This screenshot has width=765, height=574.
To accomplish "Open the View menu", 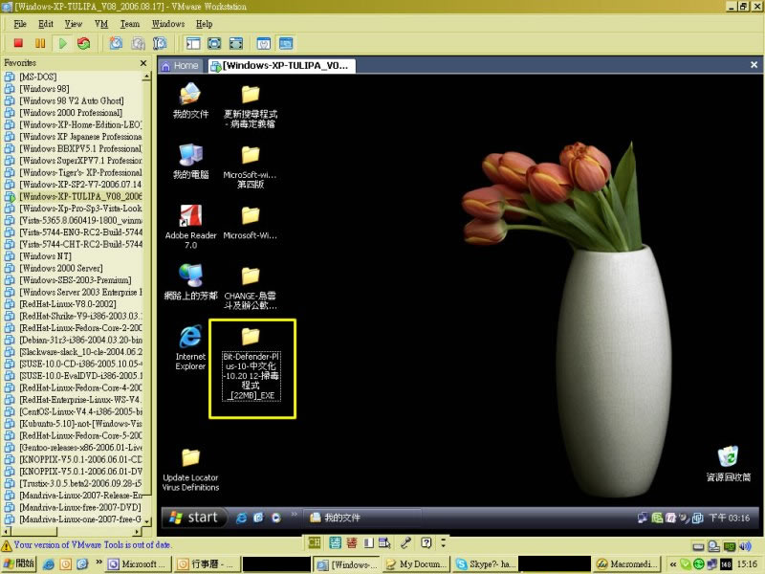I will pyautogui.click(x=74, y=24).
